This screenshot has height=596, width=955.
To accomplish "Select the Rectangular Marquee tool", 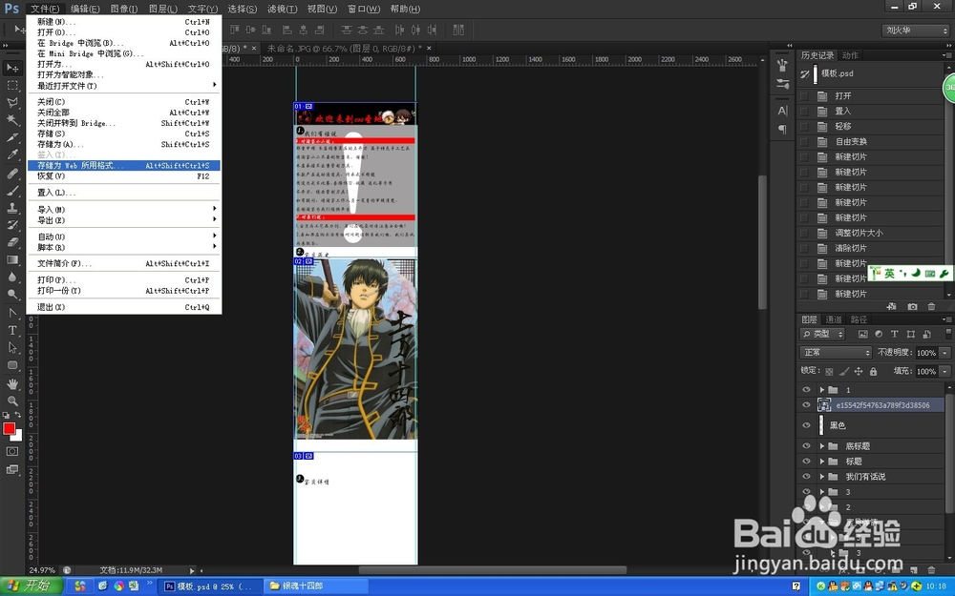I will click(x=12, y=86).
